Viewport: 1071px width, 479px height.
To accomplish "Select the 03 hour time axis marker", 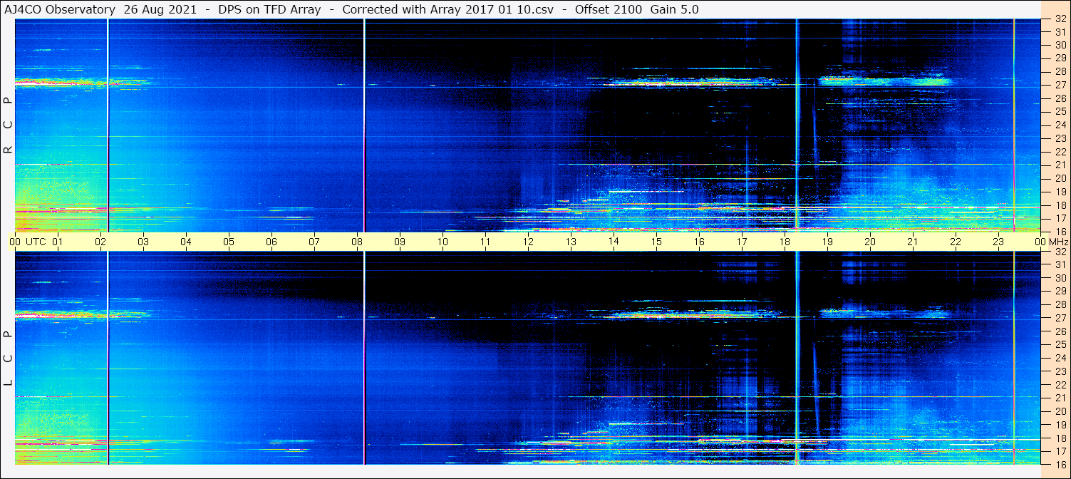I will (143, 242).
